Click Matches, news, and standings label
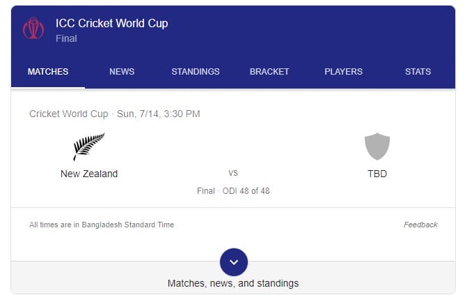Screen dimensions: 465x295 coord(233,283)
